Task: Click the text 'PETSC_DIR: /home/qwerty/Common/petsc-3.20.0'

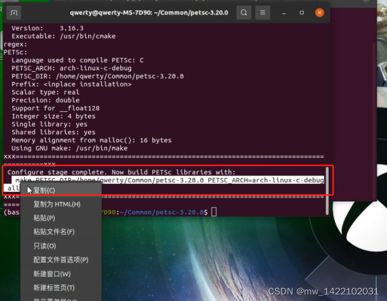Action: [x=98, y=76]
